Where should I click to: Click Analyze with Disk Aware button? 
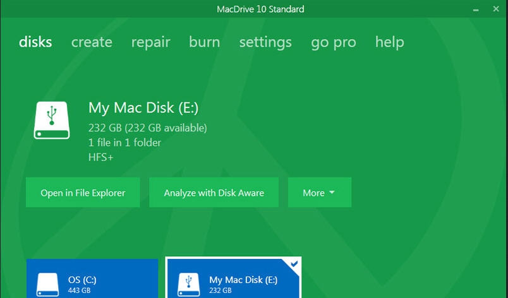[214, 192]
